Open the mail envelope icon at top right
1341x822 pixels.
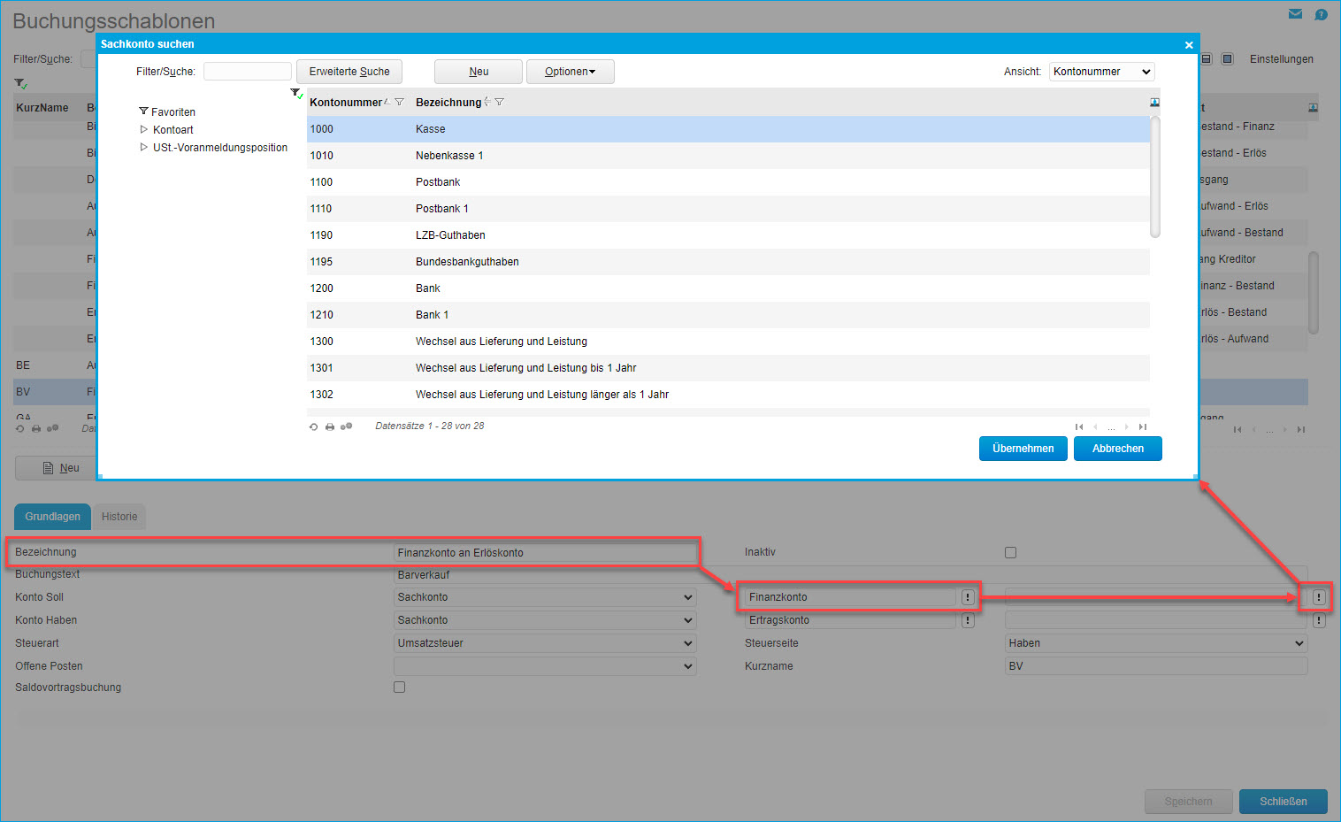[1295, 14]
